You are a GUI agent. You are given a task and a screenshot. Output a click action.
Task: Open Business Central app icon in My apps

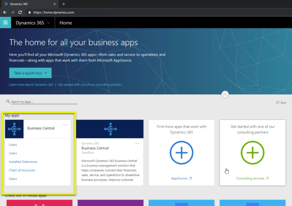coord(15,129)
